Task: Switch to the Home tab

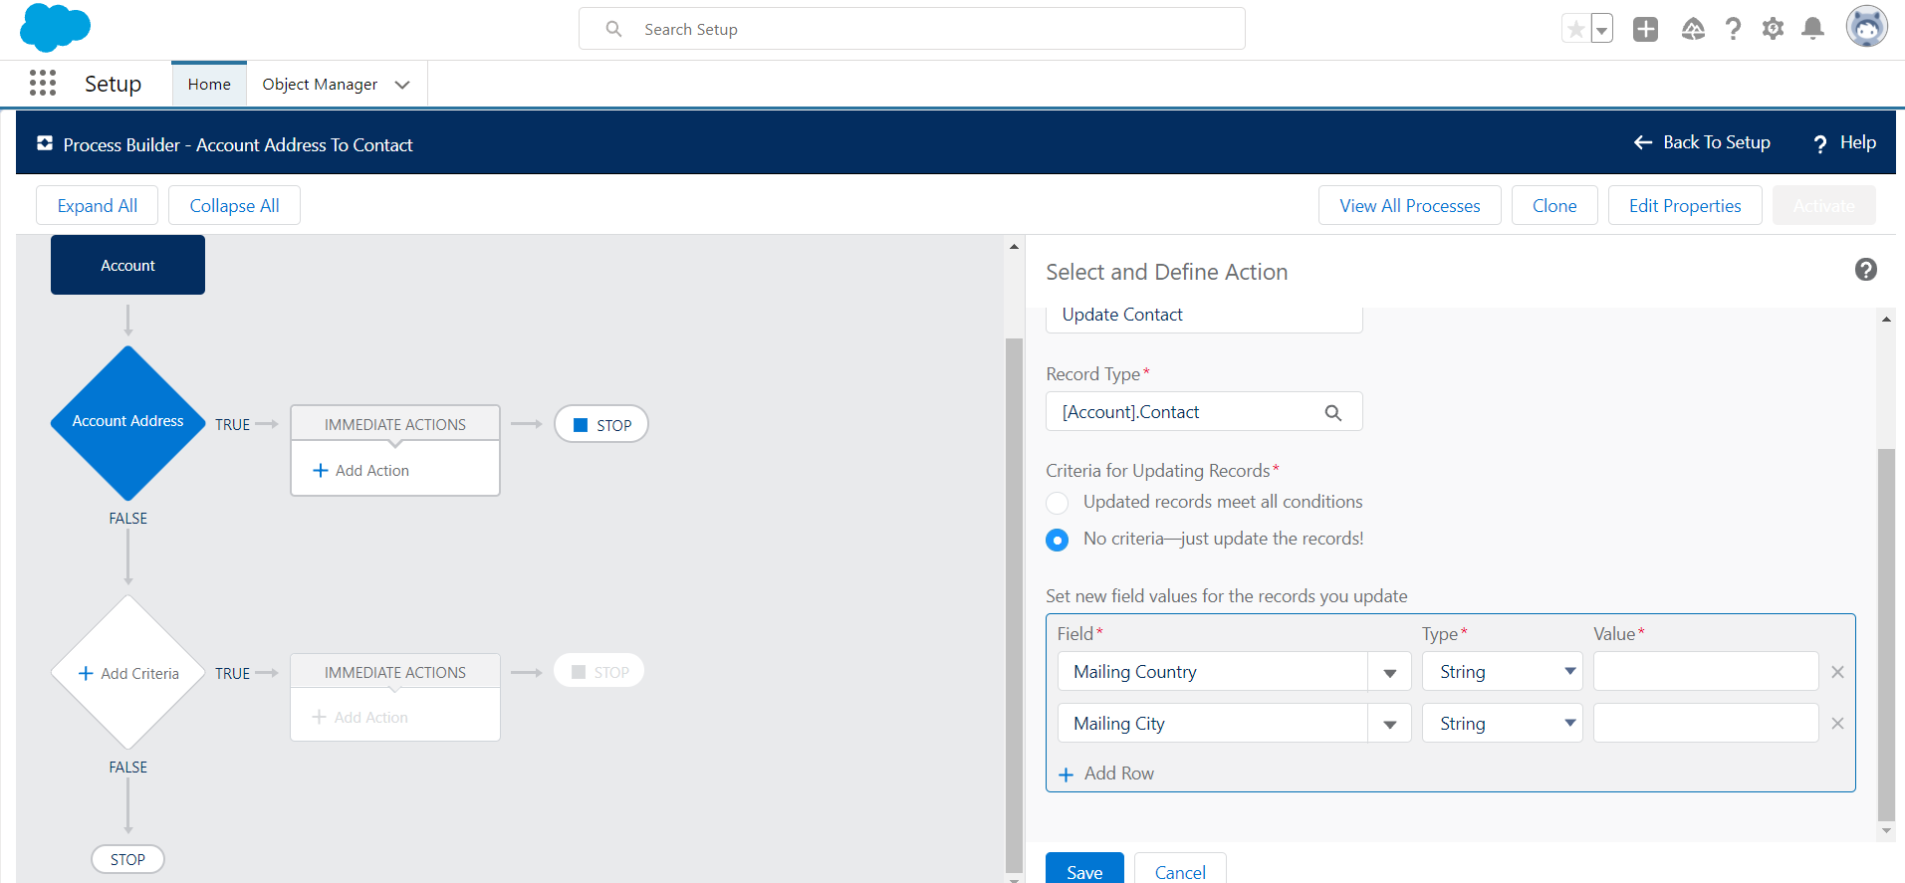Action: point(209,85)
